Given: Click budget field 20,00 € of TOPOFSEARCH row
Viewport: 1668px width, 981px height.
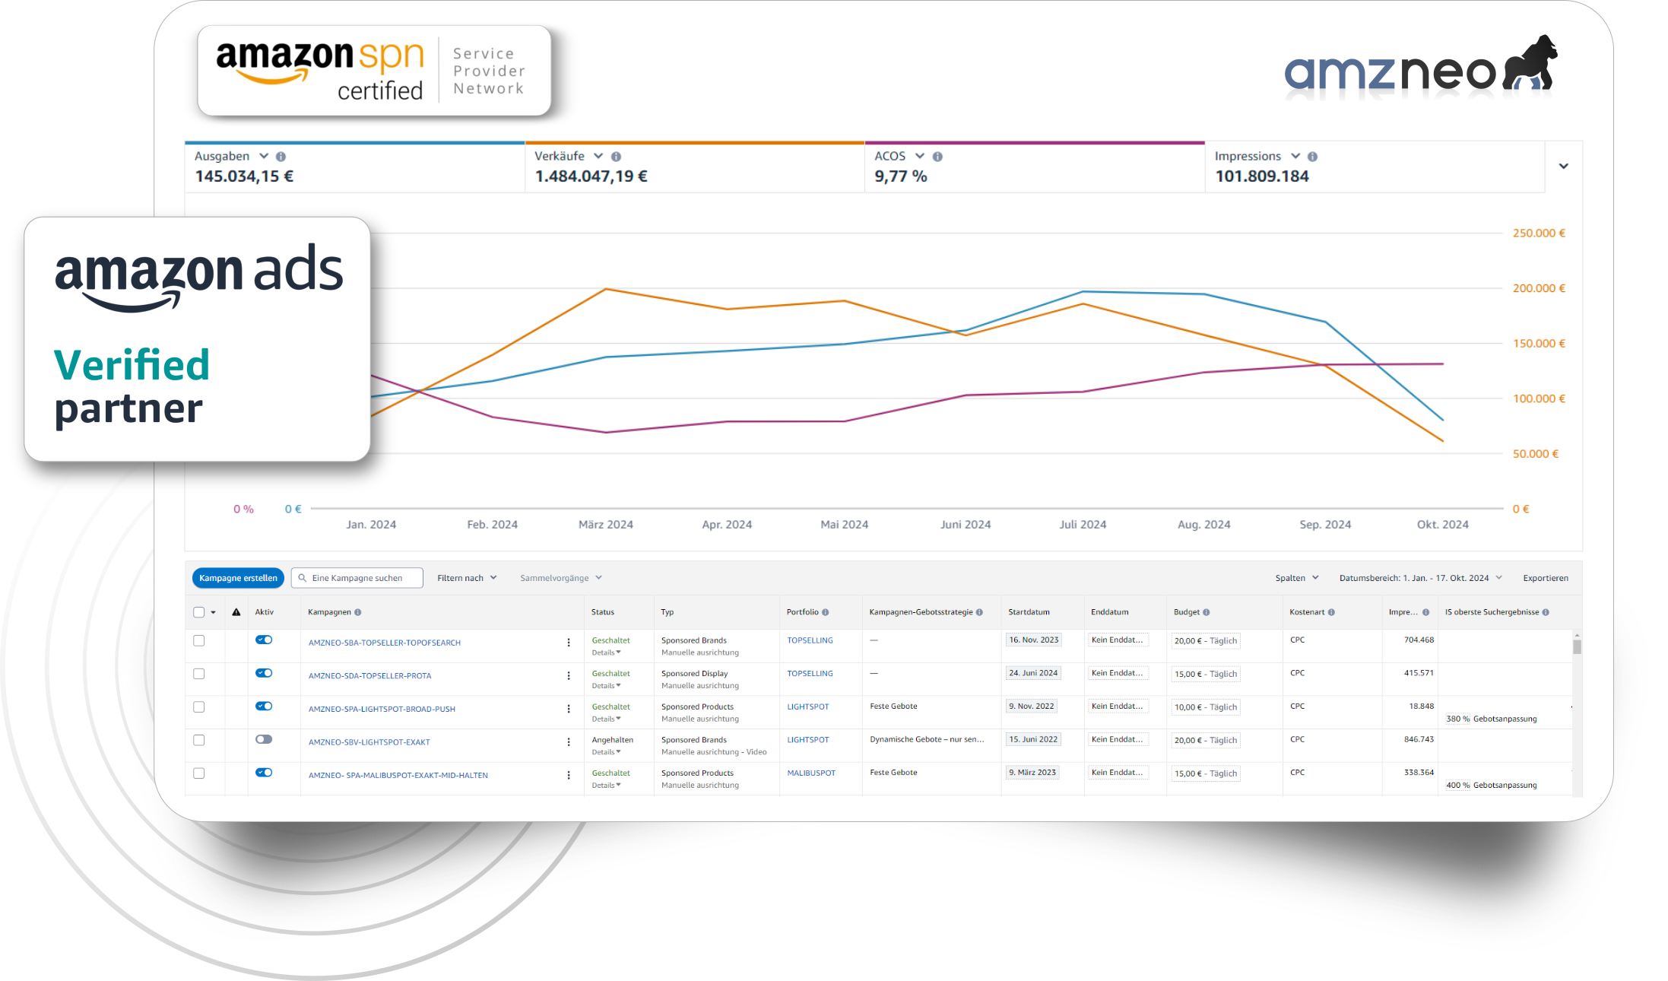Looking at the screenshot, I should click(1206, 641).
